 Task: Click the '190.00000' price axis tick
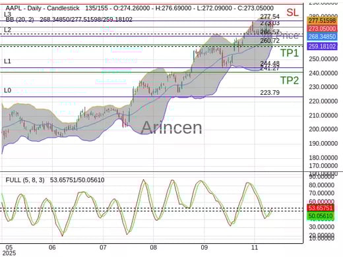(x=323, y=144)
